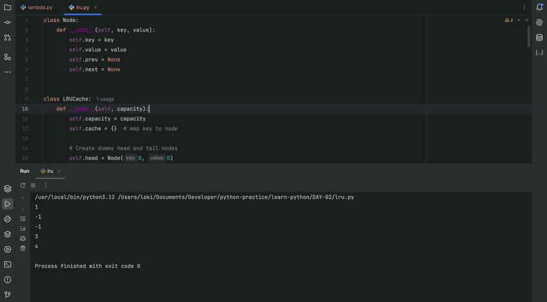Switch to the lambda.py editor tab
Viewport: 547px width, 302px height.
[36, 7]
